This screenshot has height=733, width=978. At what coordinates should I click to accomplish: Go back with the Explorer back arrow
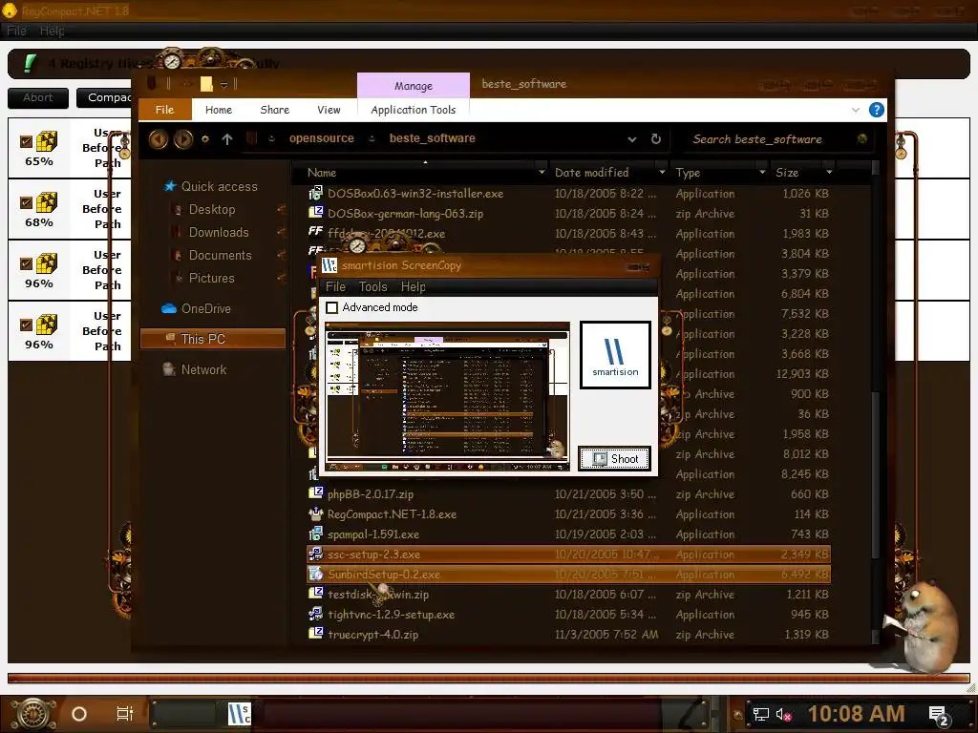158,139
